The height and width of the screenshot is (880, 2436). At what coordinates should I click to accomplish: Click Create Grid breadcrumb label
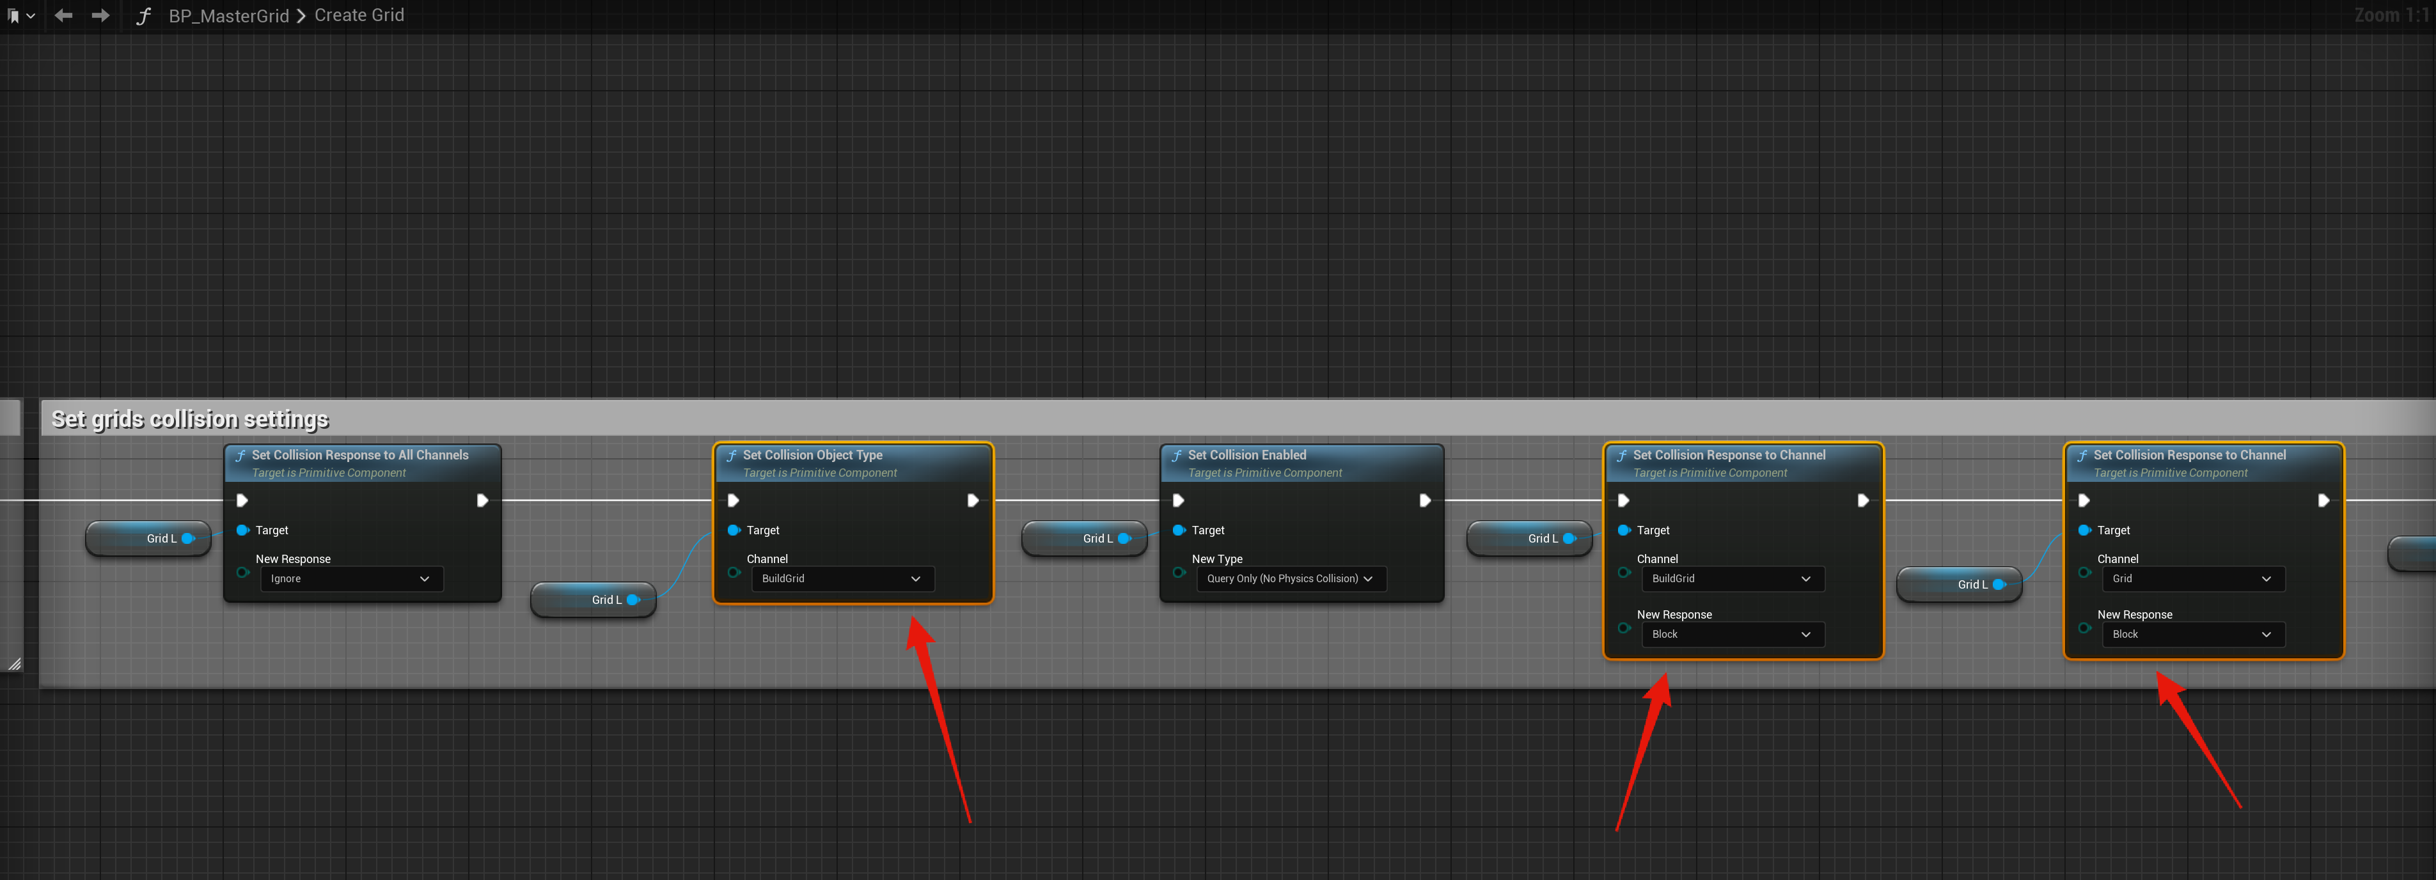click(358, 16)
